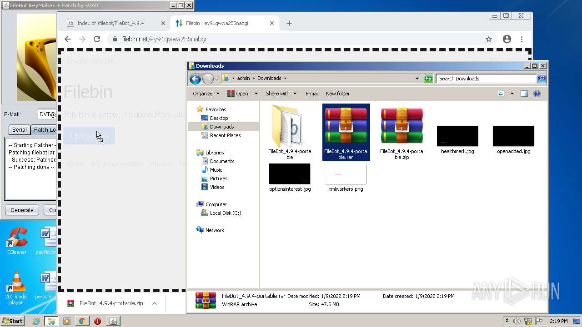This screenshot has height=327, width=582.
Task: Click the Open toolbar button
Action: click(238, 94)
